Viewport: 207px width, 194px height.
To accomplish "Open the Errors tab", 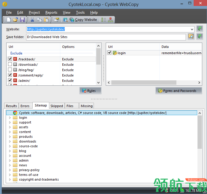I will (25, 106).
